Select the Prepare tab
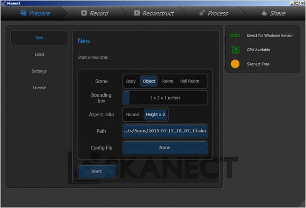Screen dimensions: 306x208 click(x=35, y=13)
